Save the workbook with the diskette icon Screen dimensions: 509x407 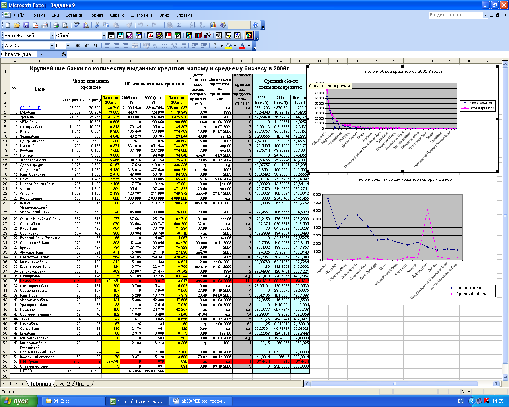point(26,25)
